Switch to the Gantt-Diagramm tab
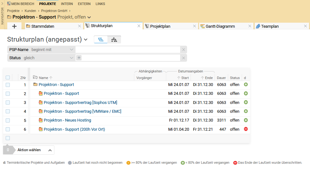310x171 pixels. (220, 26)
